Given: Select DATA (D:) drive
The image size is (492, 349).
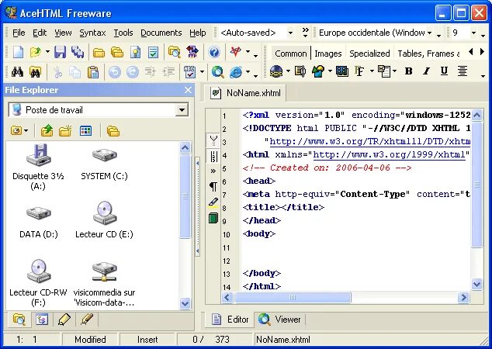Looking at the screenshot, I should point(38,221).
